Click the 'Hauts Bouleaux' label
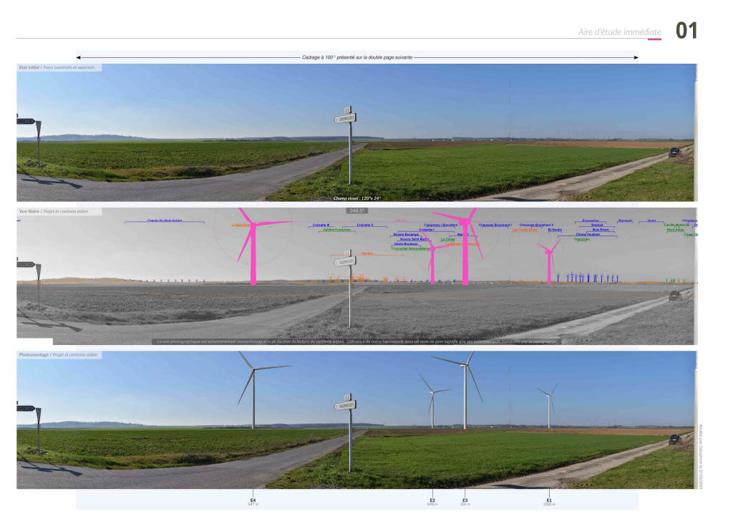 (406, 243)
